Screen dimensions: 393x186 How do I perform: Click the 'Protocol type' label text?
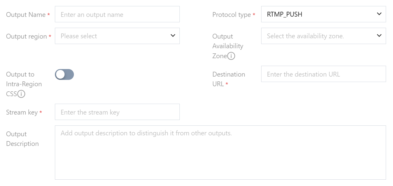pos(231,15)
